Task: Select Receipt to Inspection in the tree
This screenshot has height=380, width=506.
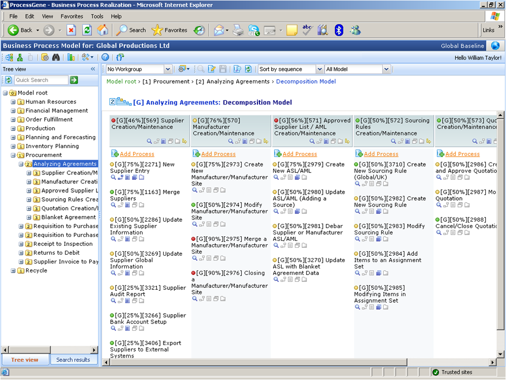Action: coord(63,244)
